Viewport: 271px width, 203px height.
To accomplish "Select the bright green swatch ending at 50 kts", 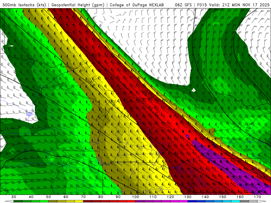I will [44, 201].
